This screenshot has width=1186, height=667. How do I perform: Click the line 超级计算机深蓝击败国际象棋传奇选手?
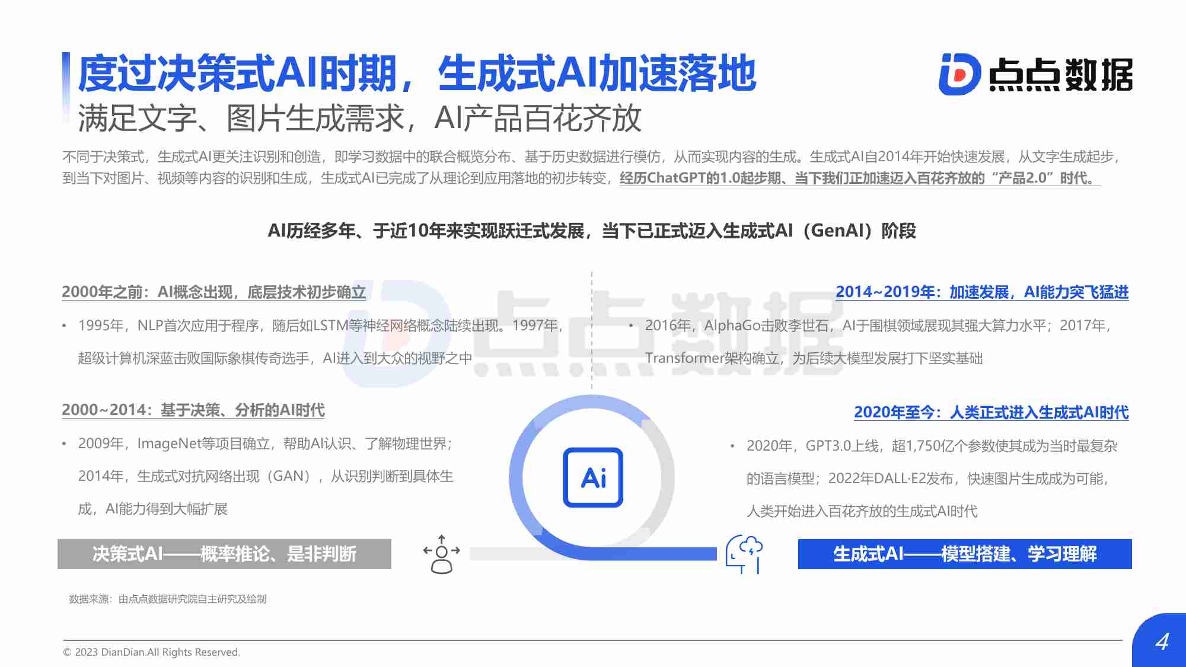[275, 358]
